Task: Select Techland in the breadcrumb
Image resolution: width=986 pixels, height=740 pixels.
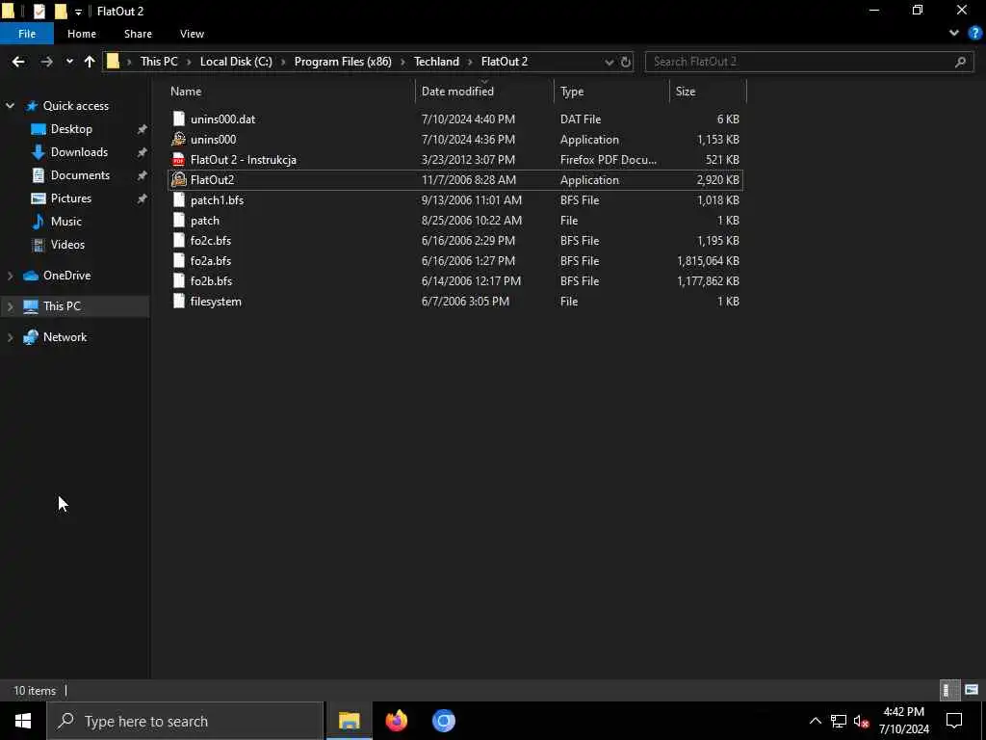Action: point(436,62)
